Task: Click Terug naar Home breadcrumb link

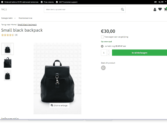Action: 9,25
